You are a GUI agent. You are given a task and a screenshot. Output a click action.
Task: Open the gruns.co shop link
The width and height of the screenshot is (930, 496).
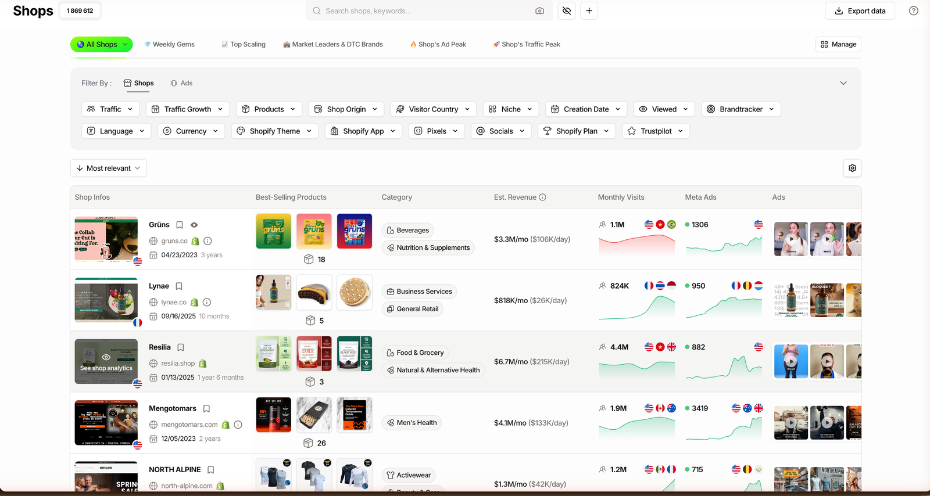point(174,241)
